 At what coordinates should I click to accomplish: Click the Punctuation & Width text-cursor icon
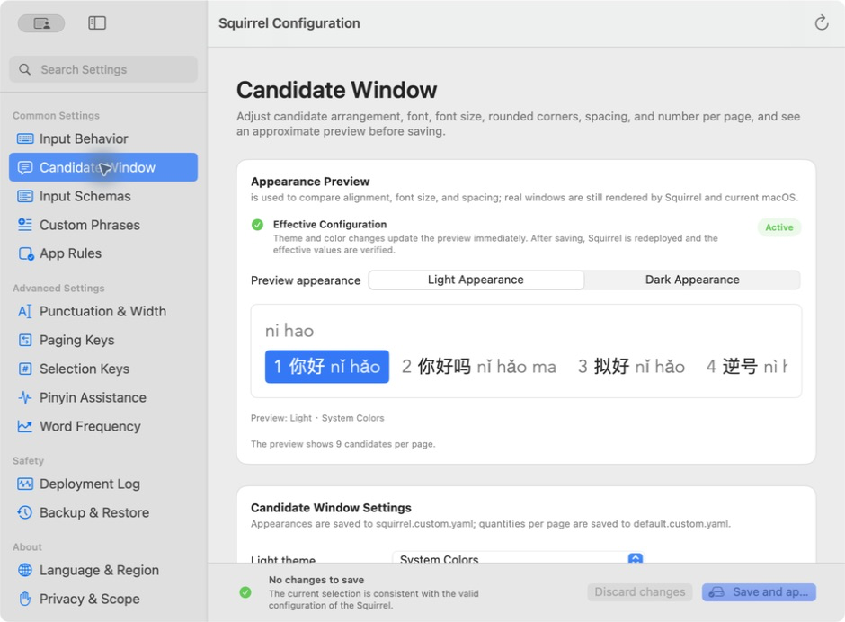click(x=25, y=311)
